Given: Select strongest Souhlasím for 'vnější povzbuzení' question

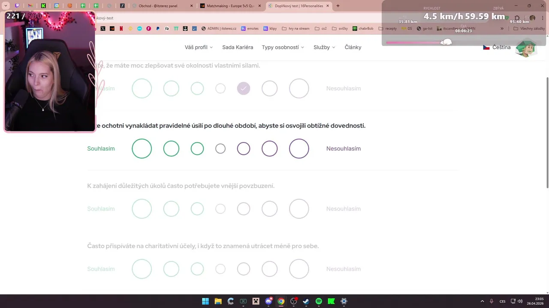Looking at the screenshot, I should pyautogui.click(x=142, y=209).
